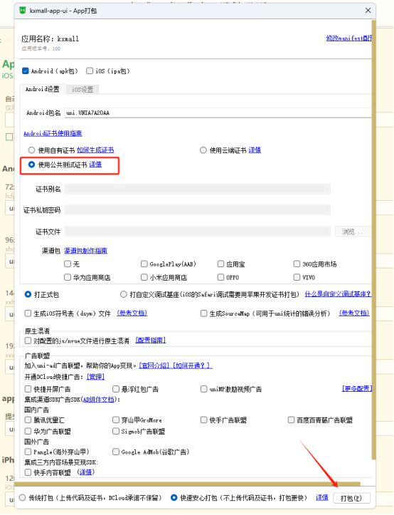The image size is (394, 515).
Task: Select 使用自有证书 radio button
Action: pos(31,150)
